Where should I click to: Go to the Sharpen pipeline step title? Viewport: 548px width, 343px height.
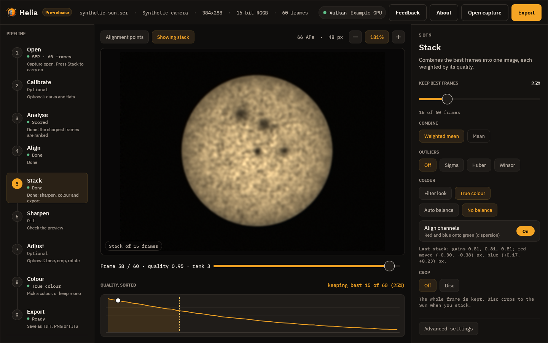[x=38, y=213]
